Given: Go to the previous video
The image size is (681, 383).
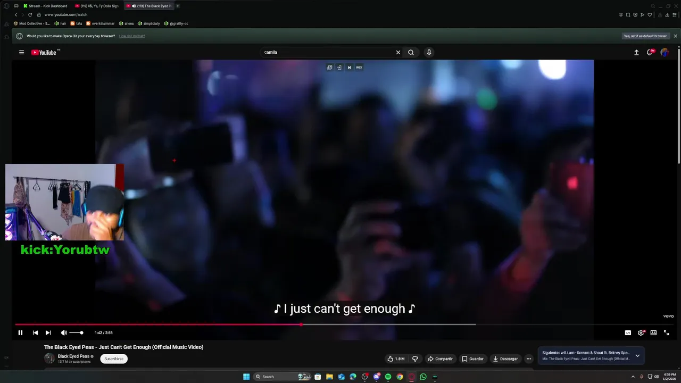Looking at the screenshot, I should tap(35, 332).
